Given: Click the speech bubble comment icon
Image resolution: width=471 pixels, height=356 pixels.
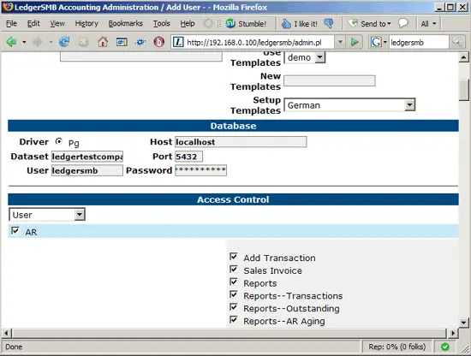Looking at the screenshot, I should [403, 23].
